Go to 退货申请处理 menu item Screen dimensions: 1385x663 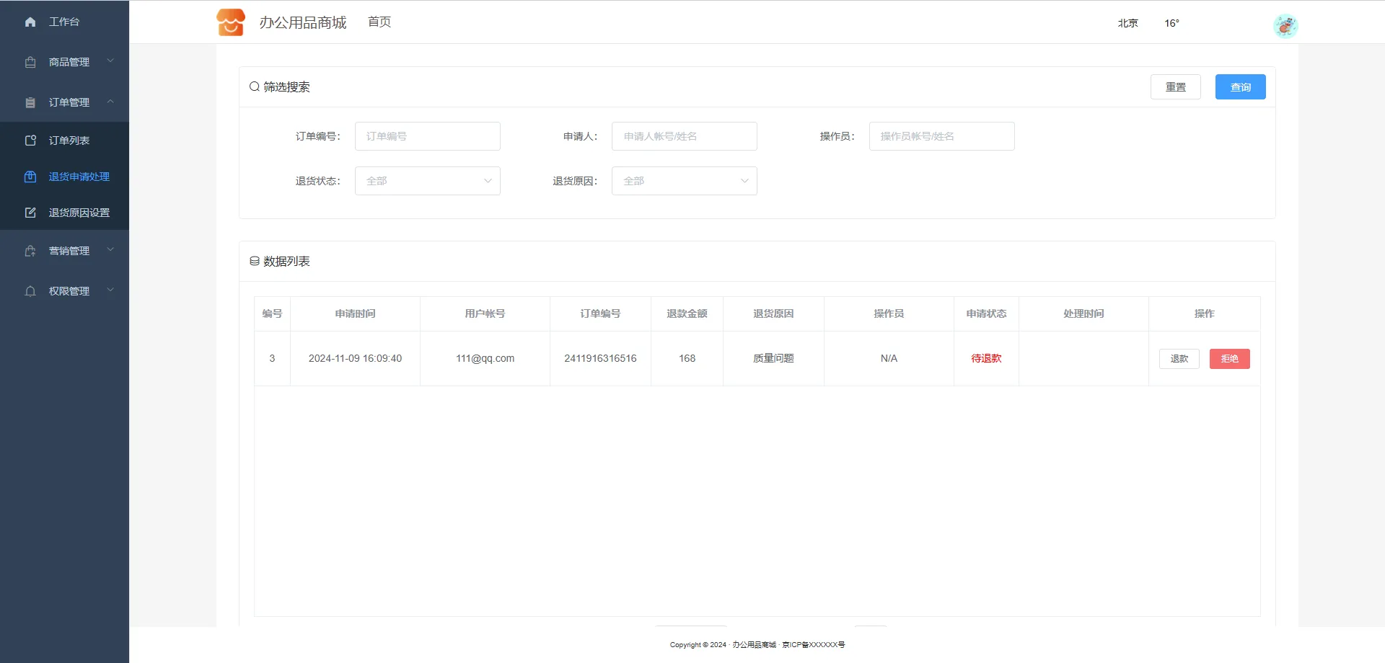pos(79,177)
